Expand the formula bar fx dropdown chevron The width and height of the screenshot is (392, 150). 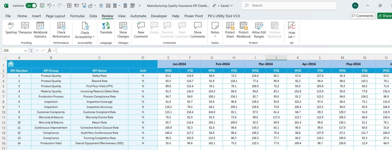pos(54,51)
